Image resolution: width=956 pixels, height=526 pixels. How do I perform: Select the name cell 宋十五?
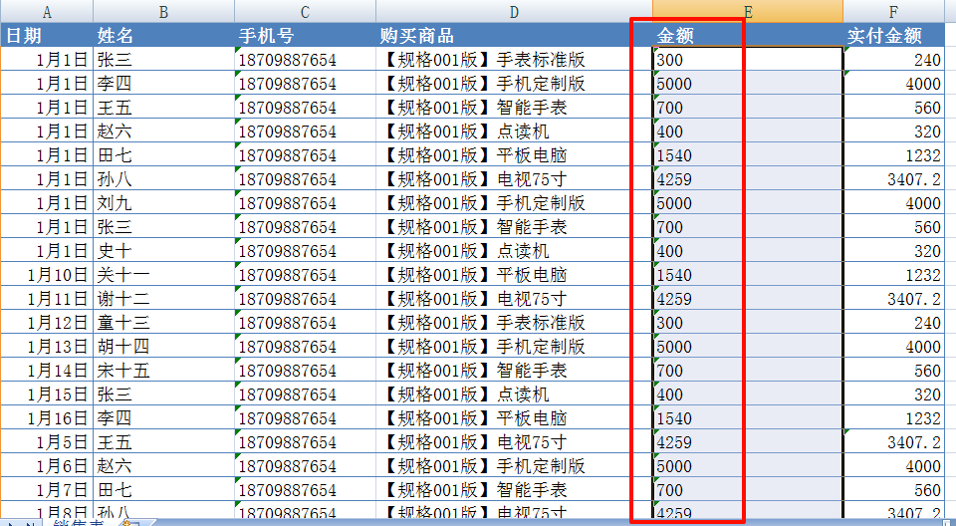coord(164,371)
